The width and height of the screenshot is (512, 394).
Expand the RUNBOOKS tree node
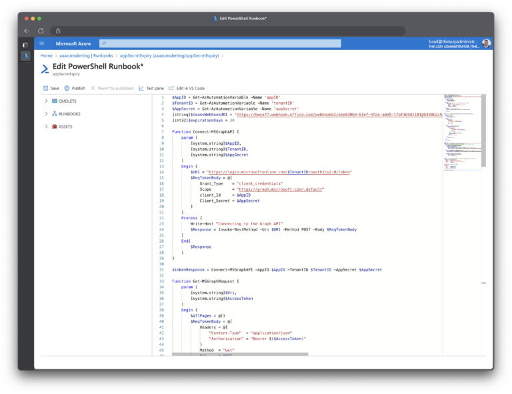pyautogui.click(x=46, y=114)
